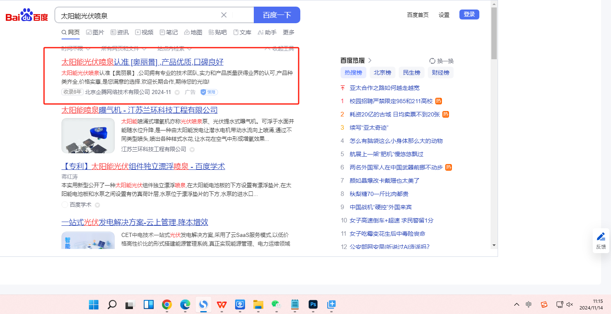This screenshot has width=611, height=314.
Task: Open the 太阳能喷泉曝气机 result link
Action: (x=139, y=110)
